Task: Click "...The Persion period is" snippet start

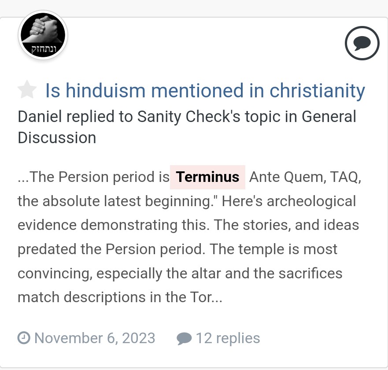Action: pyautogui.click(x=93, y=177)
